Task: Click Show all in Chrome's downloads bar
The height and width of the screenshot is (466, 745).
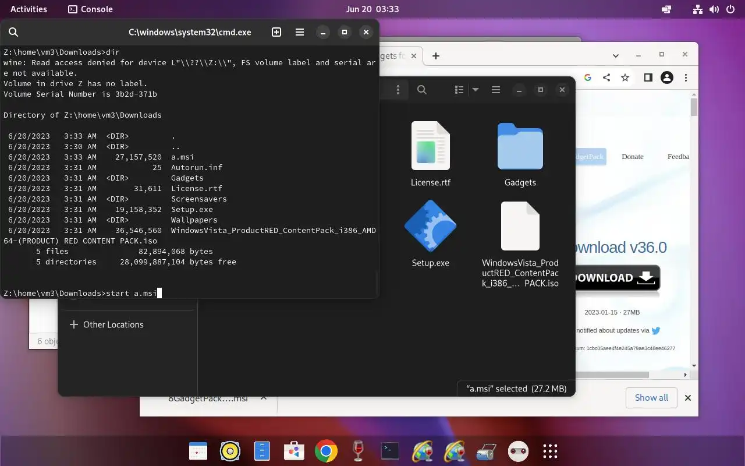Action: point(651,398)
